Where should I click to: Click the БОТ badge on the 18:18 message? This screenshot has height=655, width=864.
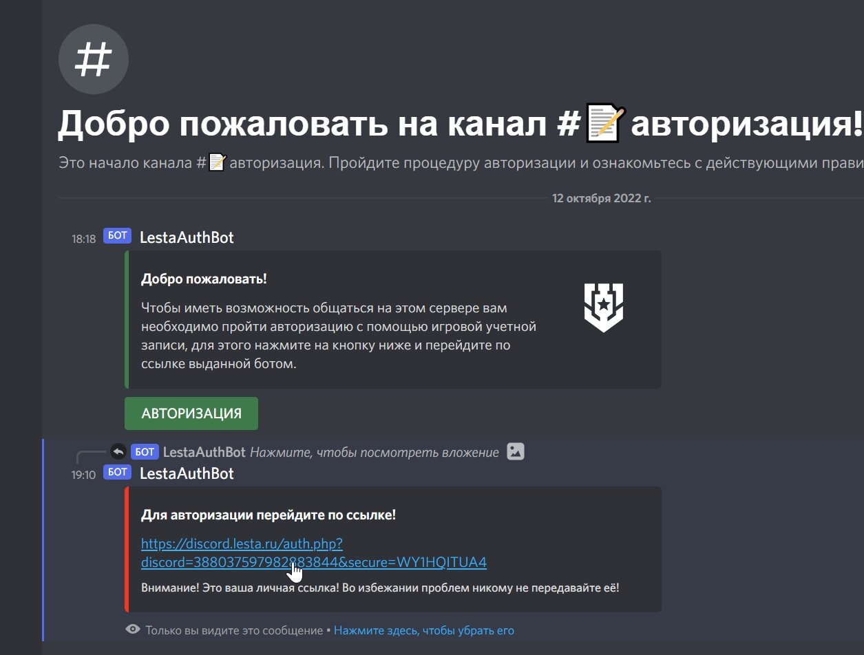[118, 236]
